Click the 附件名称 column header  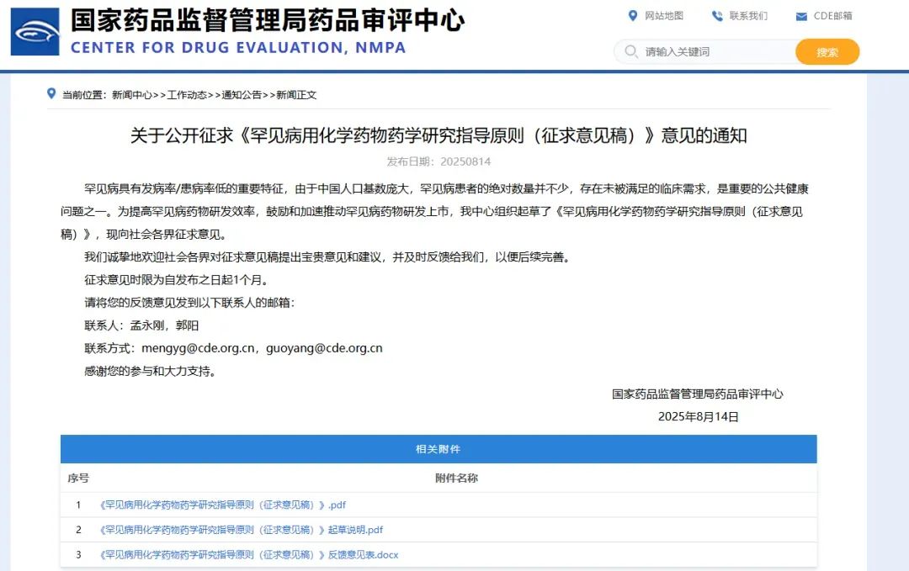[x=457, y=478]
